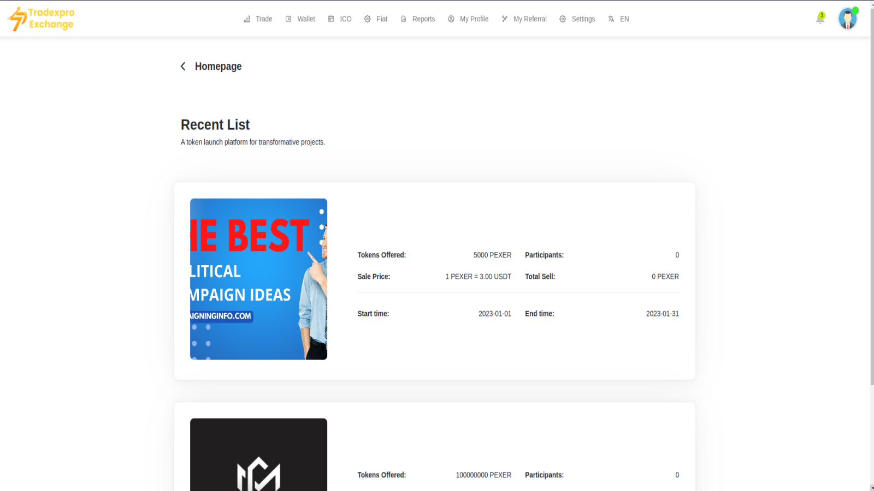Image resolution: width=874 pixels, height=491 pixels.
Task: Open the EN language dropdown
Action: (x=624, y=19)
